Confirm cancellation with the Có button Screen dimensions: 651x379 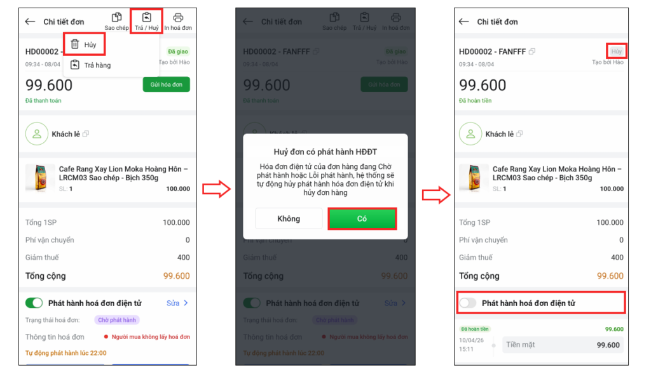click(x=362, y=218)
